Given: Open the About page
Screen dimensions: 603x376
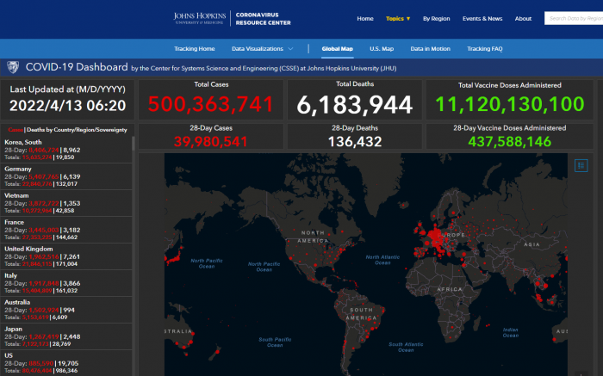Looking at the screenshot, I should tap(523, 18).
